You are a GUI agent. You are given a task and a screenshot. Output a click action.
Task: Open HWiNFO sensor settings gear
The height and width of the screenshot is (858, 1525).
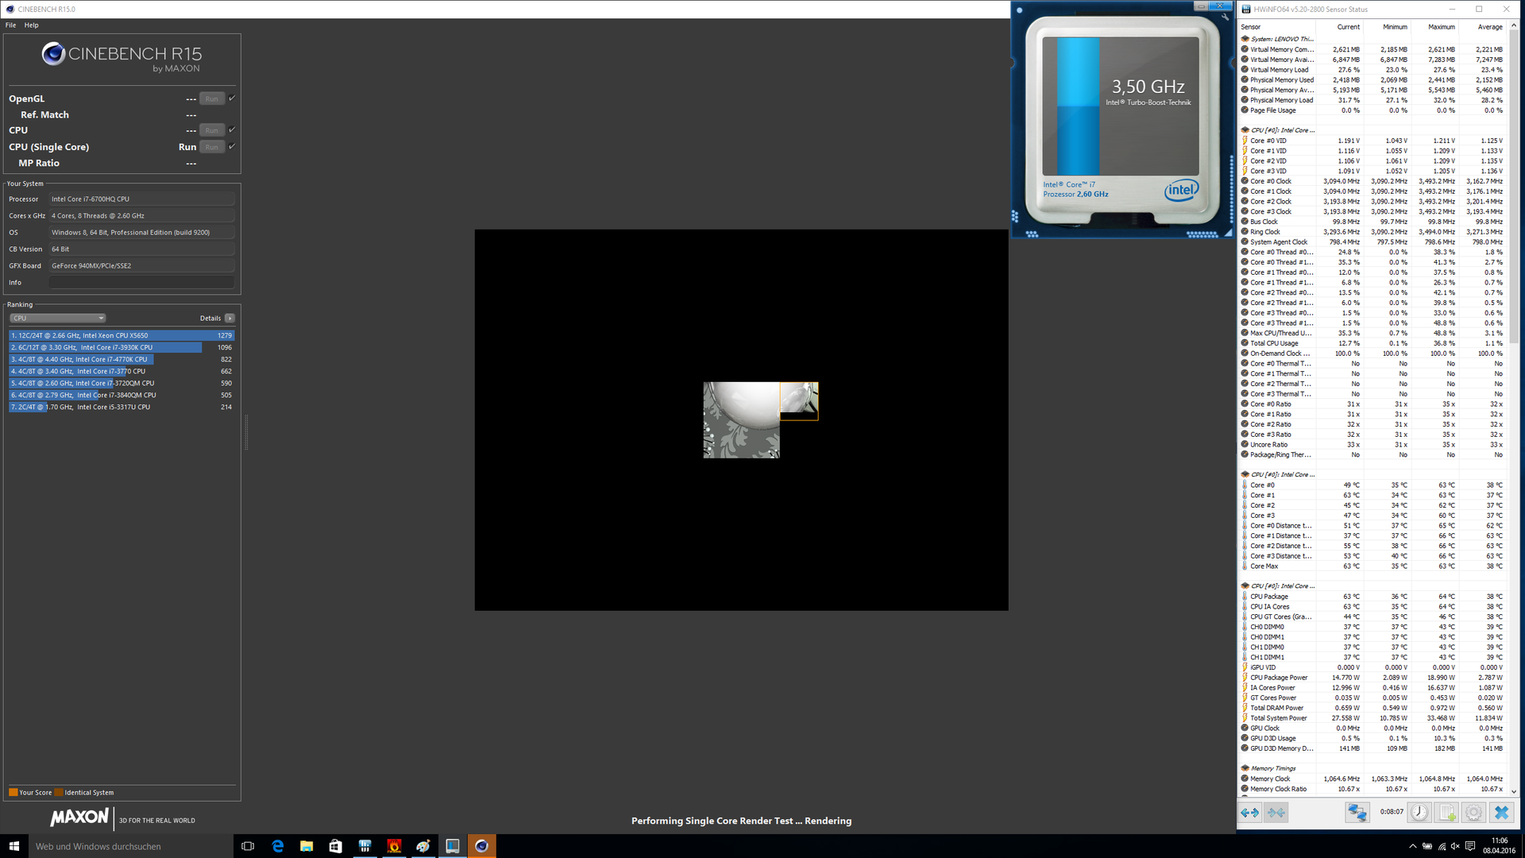pos(1473,812)
